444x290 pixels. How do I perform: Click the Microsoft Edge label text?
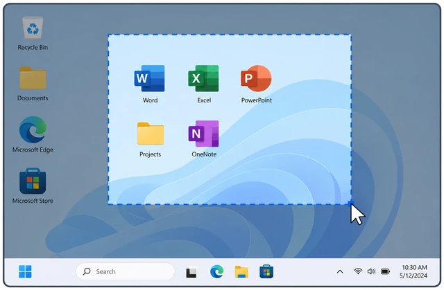pos(33,149)
